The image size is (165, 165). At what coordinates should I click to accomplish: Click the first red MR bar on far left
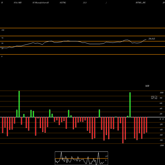(x=3, y=125)
